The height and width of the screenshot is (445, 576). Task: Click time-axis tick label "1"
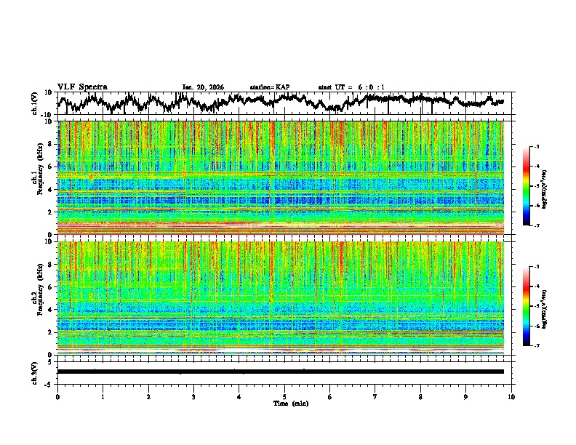pos(103,397)
